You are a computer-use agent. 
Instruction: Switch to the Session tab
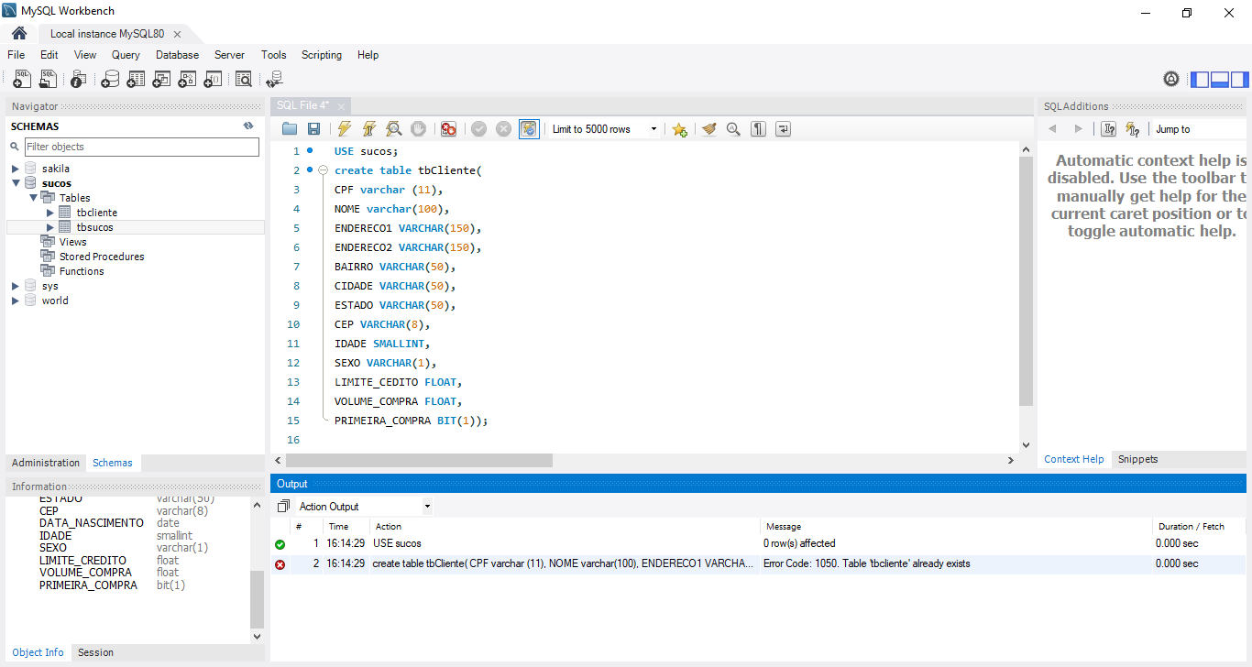coord(95,652)
